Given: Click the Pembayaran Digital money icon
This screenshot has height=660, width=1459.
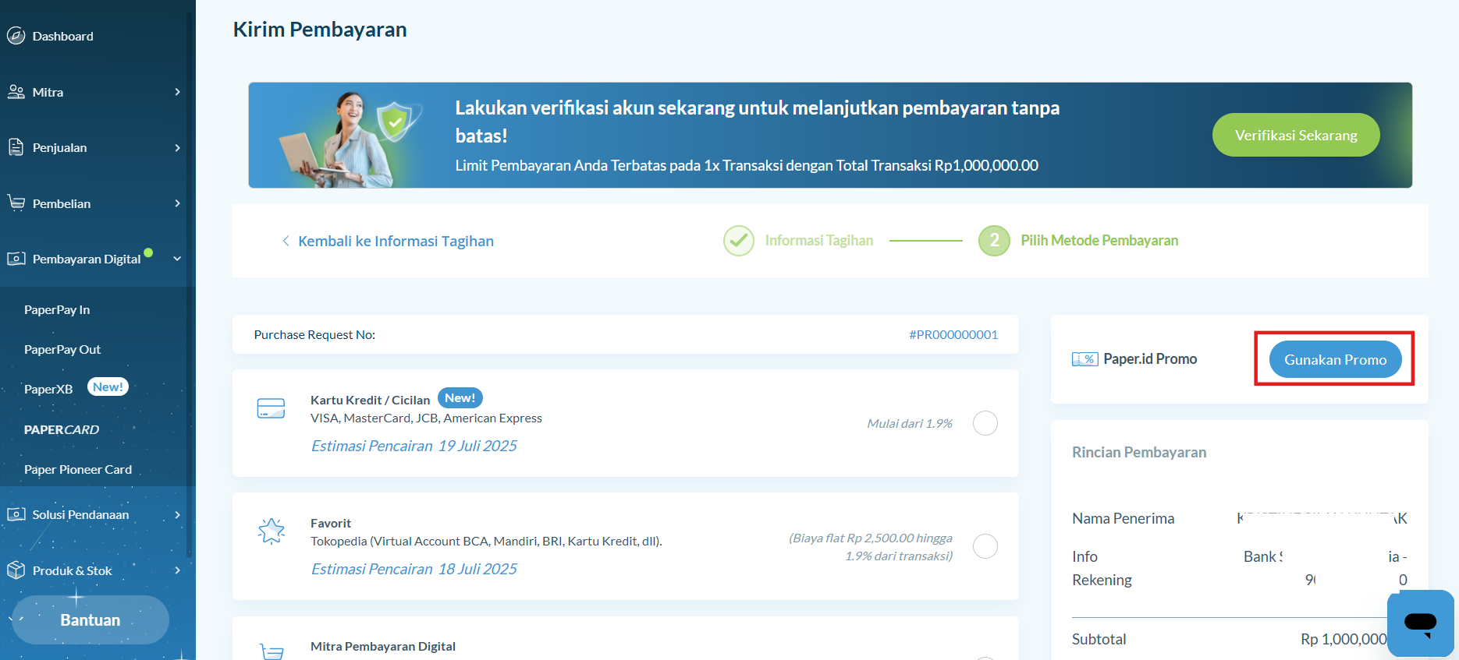Looking at the screenshot, I should click(x=16, y=259).
